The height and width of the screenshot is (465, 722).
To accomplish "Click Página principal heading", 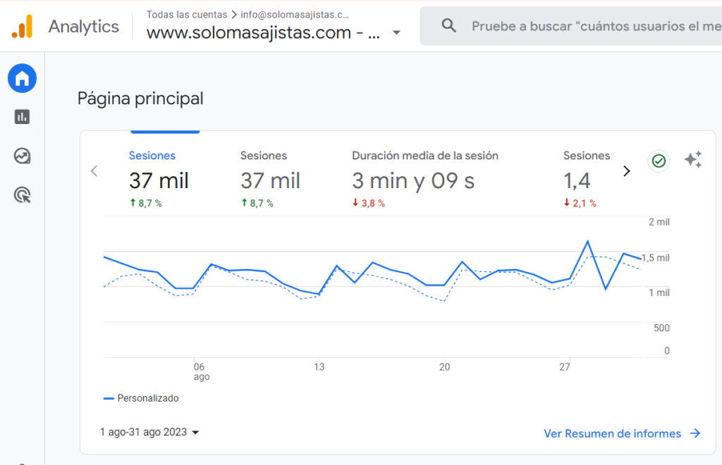I will coord(140,99).
